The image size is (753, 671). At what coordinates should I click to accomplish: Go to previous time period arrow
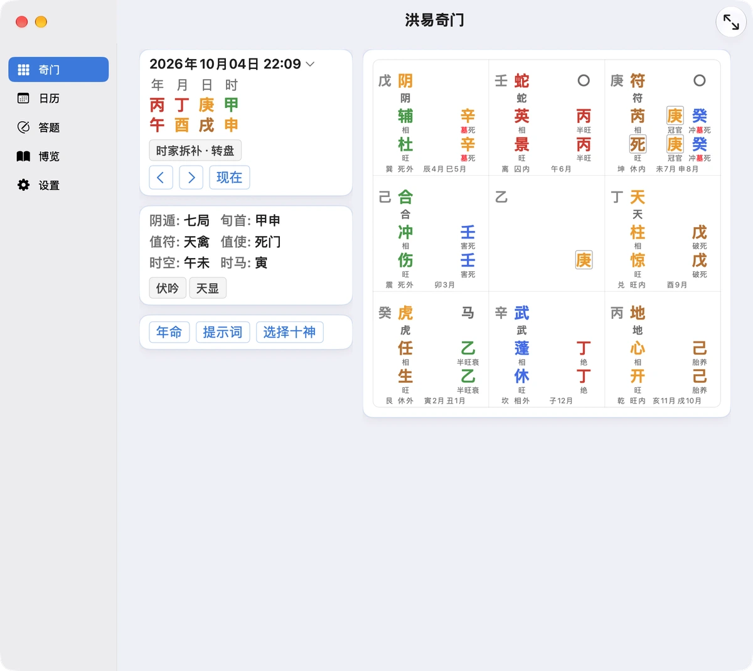point(161,178)
